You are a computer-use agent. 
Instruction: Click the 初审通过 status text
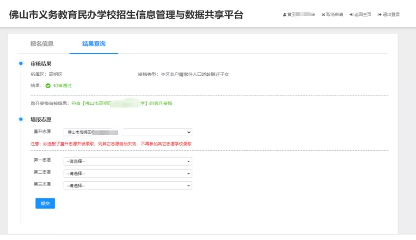(x=63, y=86)
